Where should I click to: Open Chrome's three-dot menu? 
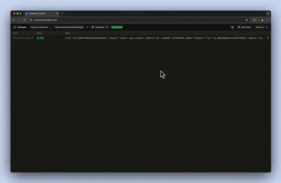[x=267, y=20]
